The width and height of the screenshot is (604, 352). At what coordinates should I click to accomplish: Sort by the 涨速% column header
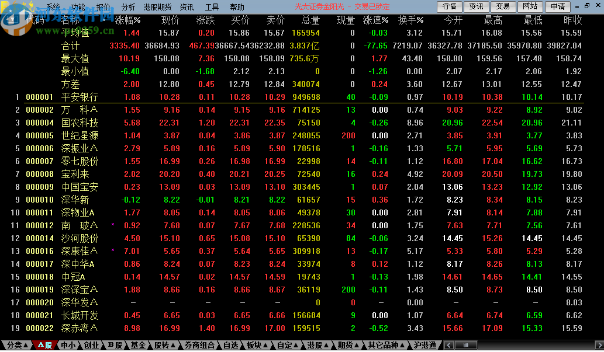(x=375, y=20)
